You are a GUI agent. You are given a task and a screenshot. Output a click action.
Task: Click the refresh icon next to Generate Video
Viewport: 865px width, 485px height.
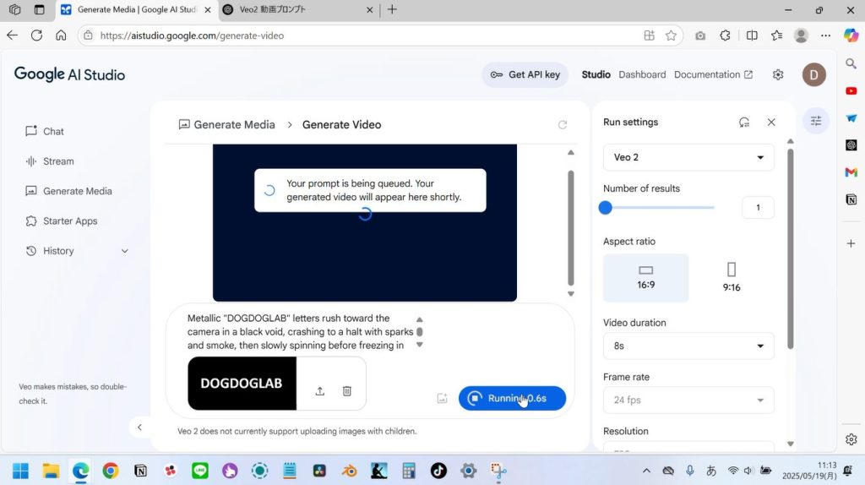click(x=563, y=125)
